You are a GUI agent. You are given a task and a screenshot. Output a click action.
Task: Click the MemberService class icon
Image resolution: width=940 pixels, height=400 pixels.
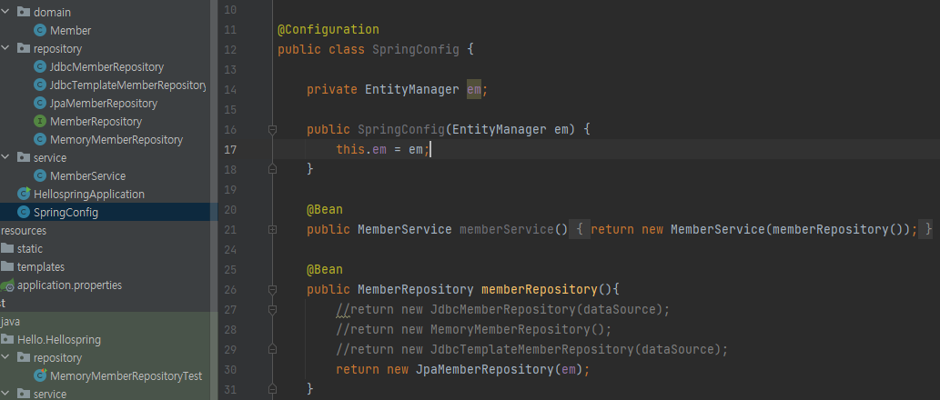[x=40, y=176]
